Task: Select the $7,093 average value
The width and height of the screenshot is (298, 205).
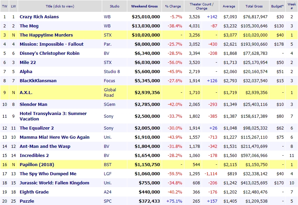Action: pos(230,17)
